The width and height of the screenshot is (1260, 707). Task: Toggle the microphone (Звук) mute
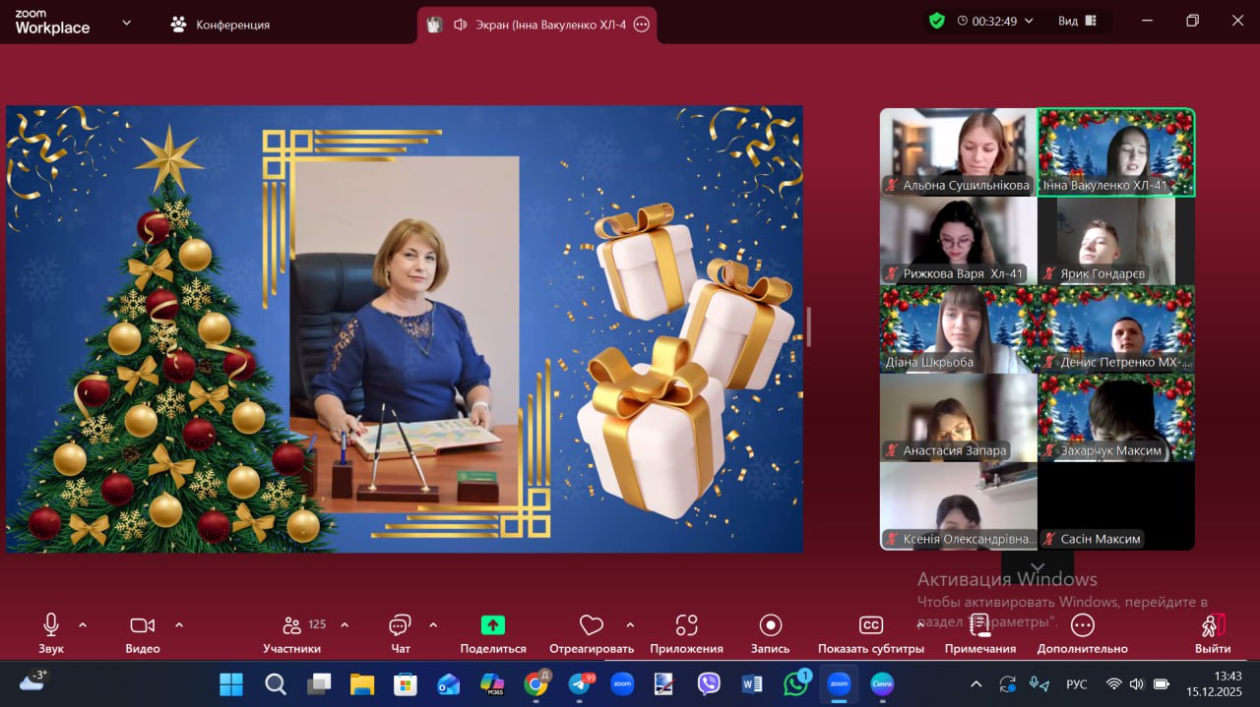coord(51,625)
